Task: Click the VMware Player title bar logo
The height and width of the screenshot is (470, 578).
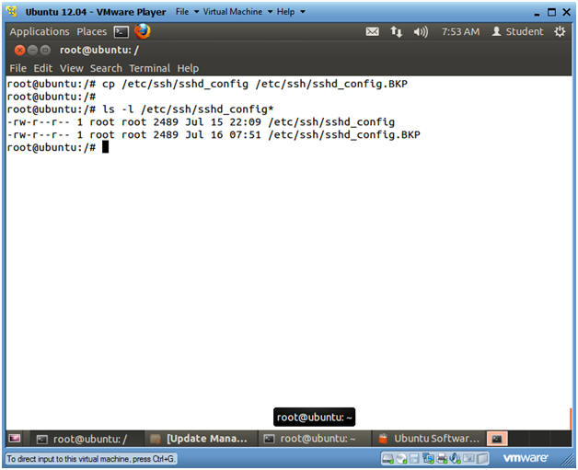Action: (12, 11)
